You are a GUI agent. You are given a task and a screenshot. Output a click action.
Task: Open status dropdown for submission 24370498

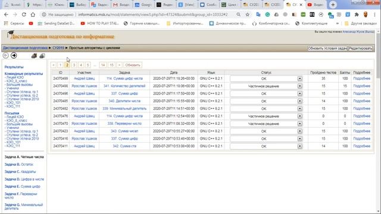(299, 86)
